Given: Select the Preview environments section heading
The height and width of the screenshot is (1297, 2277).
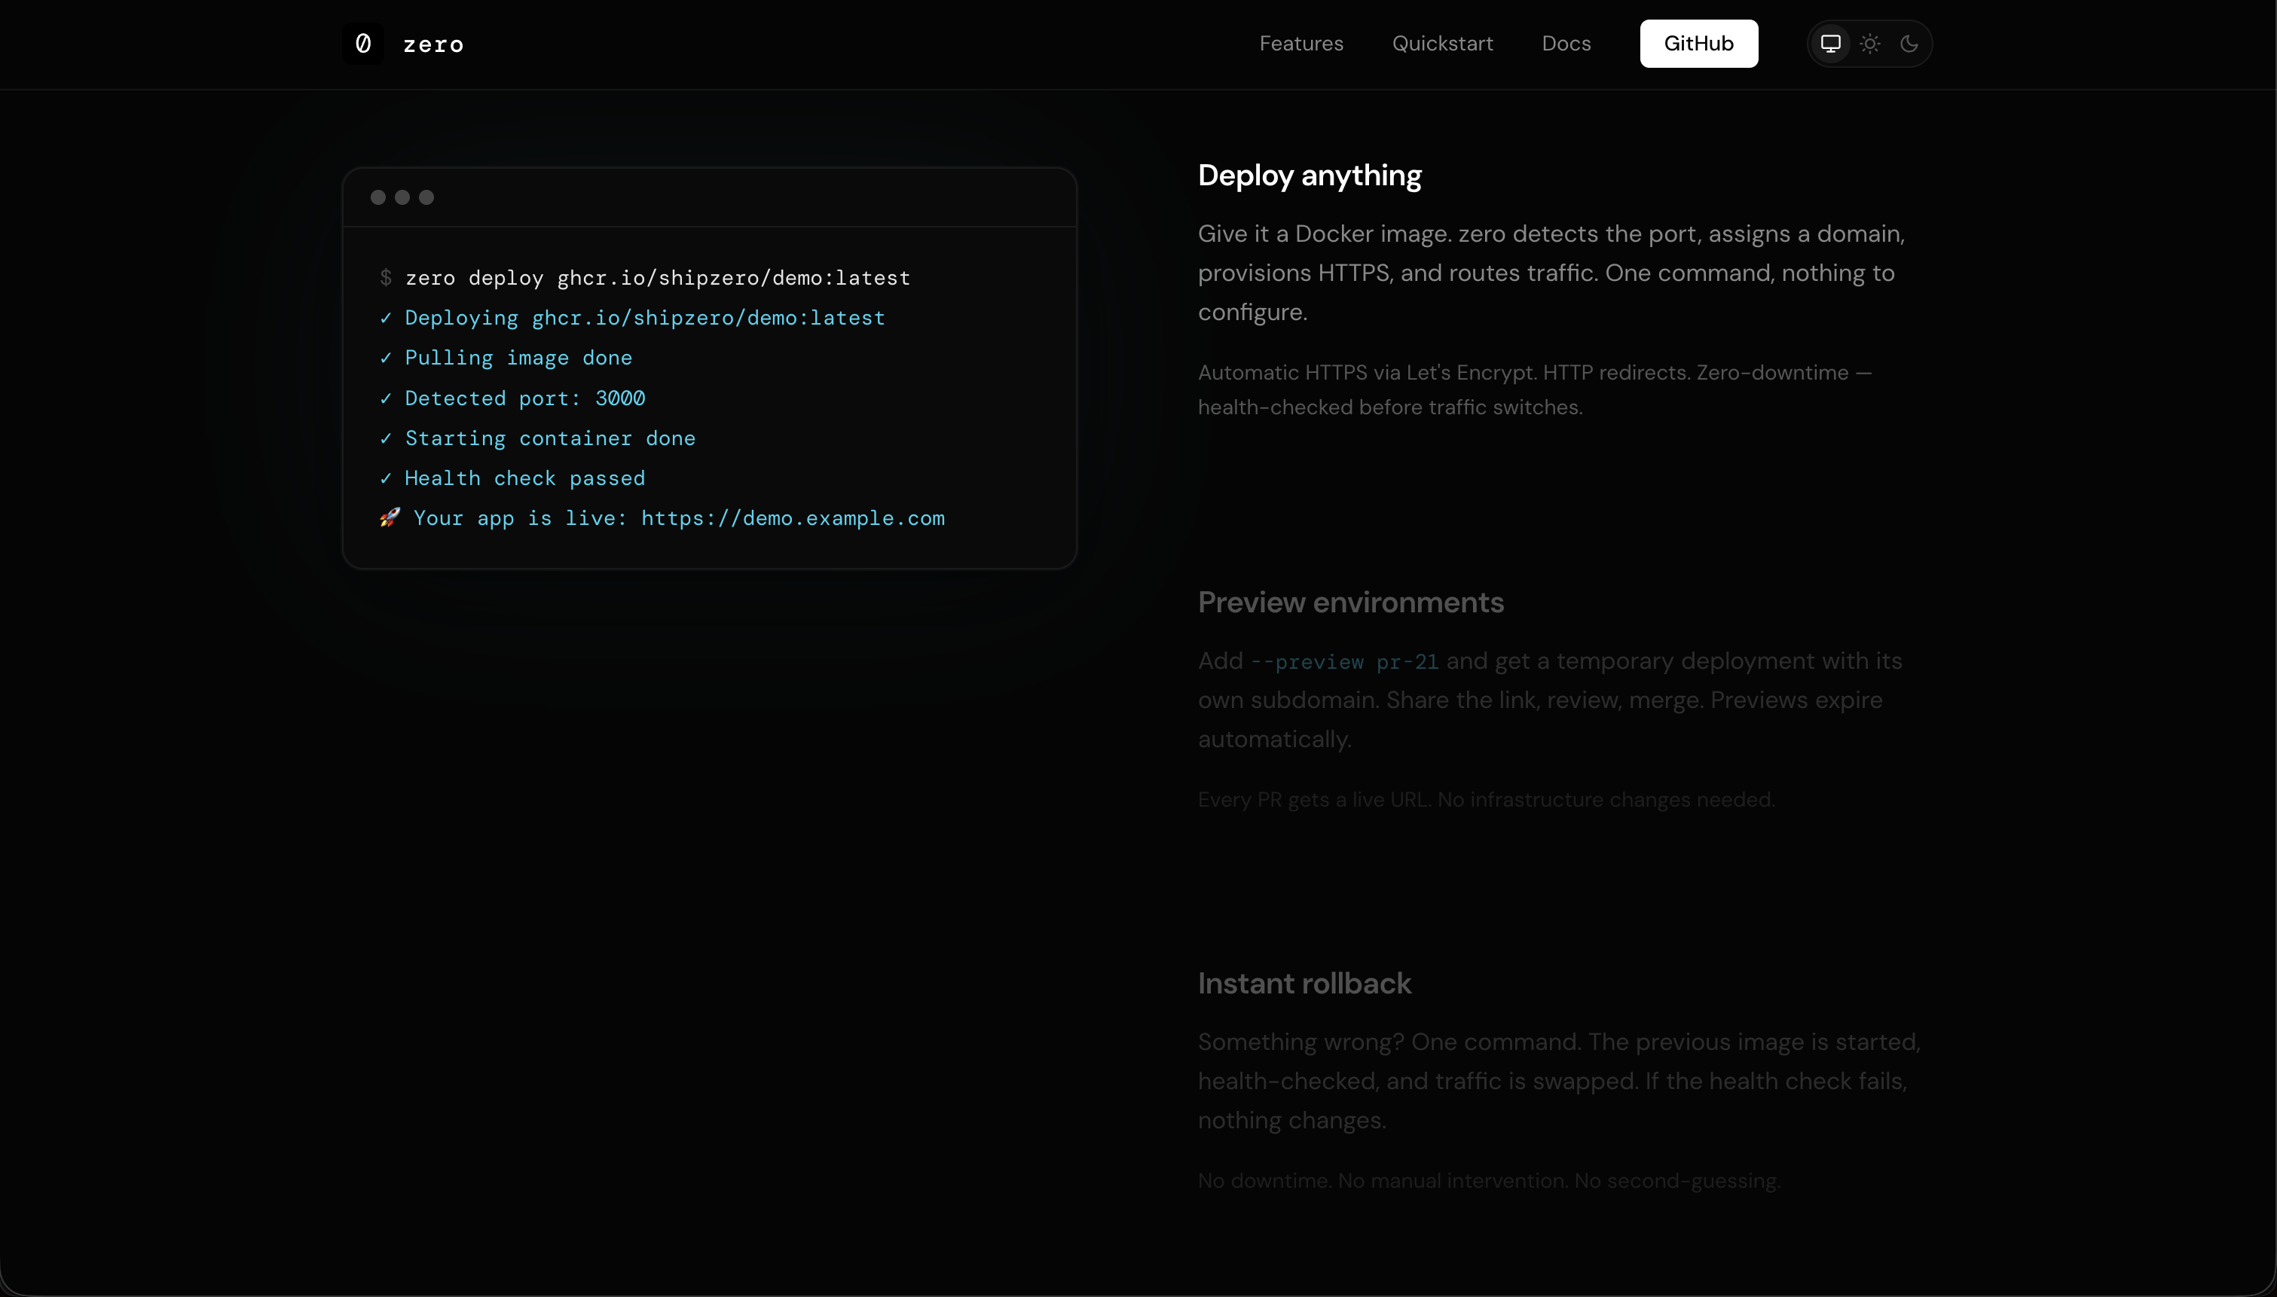Looking at the screenshot, I should tap(1350, 603).
